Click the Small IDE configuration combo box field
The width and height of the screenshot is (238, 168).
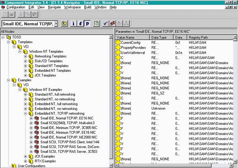pyautogui.click(x=28, y=24)
